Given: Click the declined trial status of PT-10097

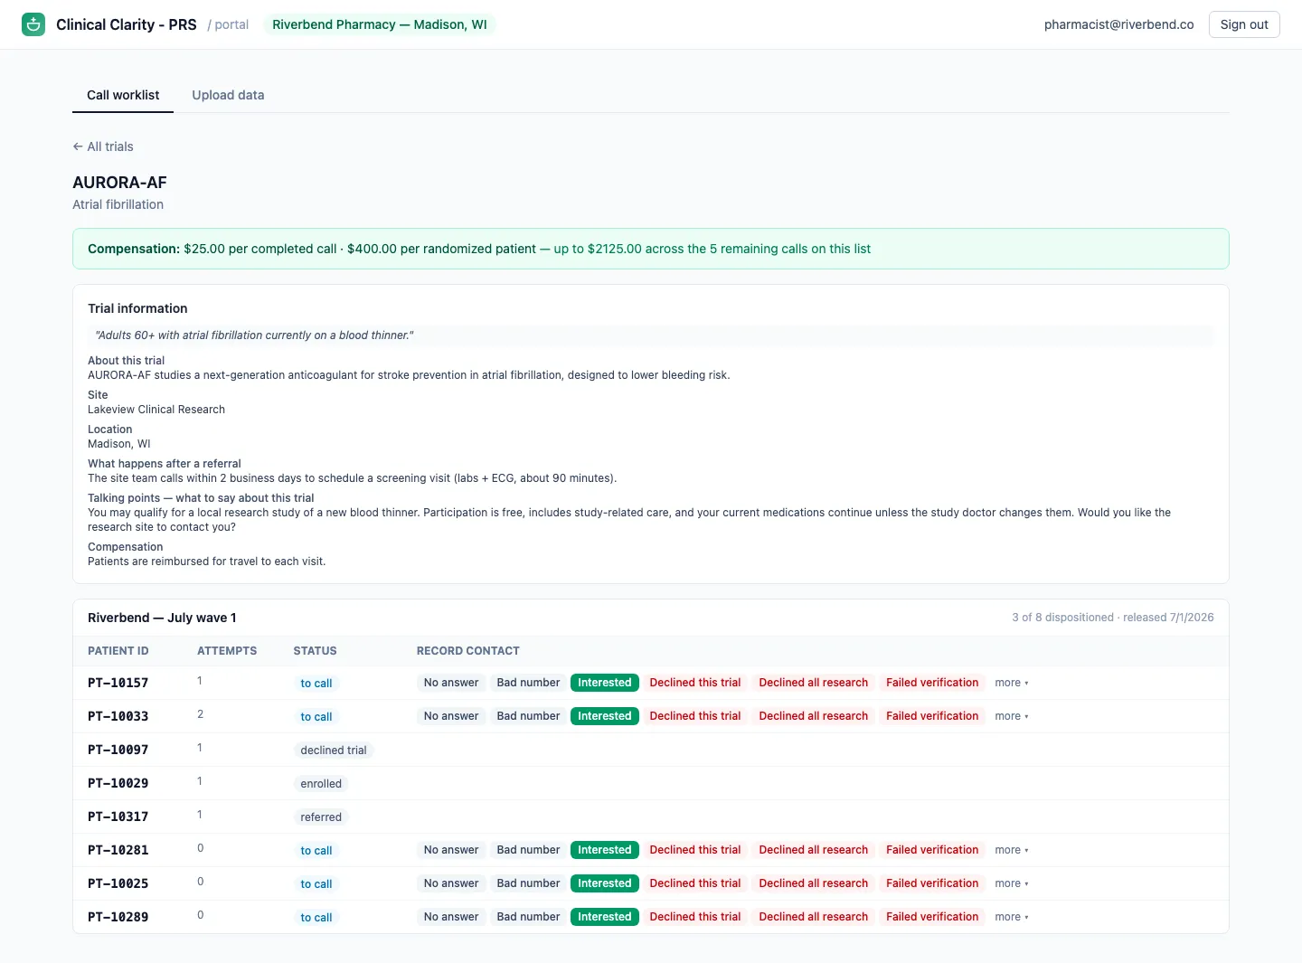Looking at the screenshot, I should click(x=334, y=751).
